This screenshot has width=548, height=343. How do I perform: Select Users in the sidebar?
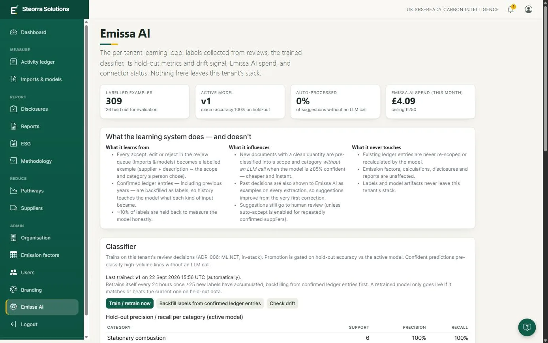coord(42,273)
